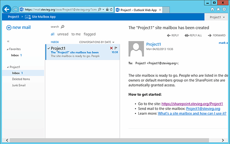The image size is (230, 144).
Task: Collapse folder pane with double chevron
Action: (x=8, y=42)
